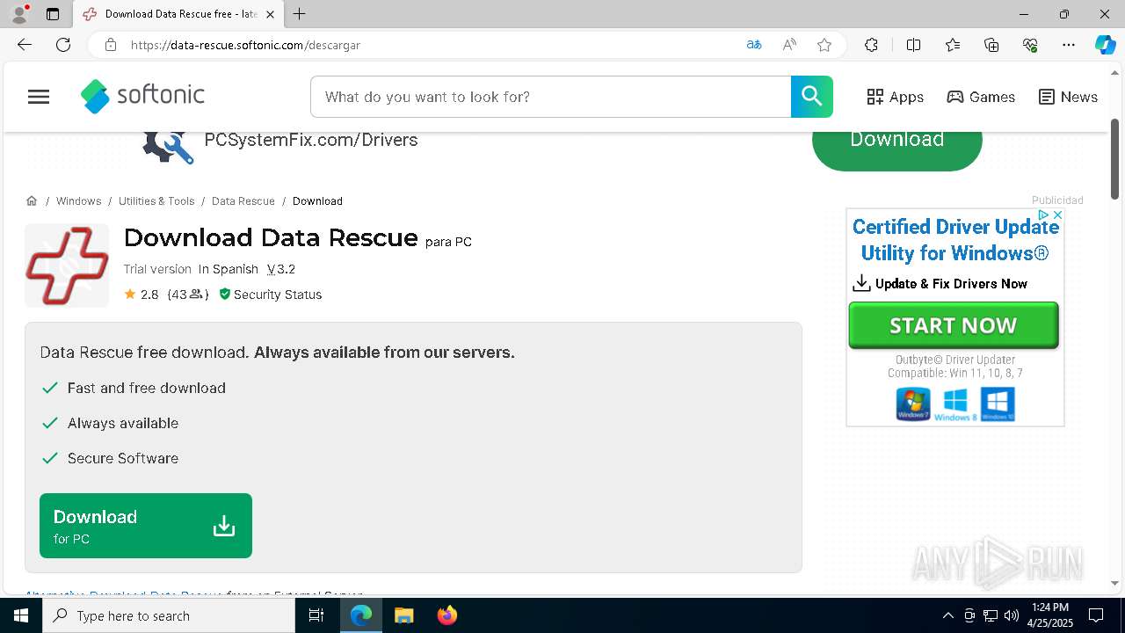The image size is (1125, 633).
Task: Open Collections
Action: [x=991, y=45]
